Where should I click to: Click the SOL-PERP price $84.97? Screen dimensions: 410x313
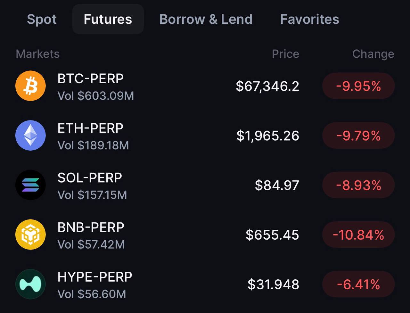coord(277,185)
